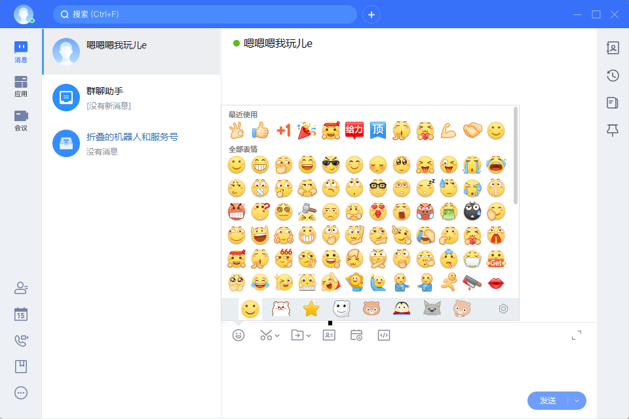Select the 群聊助手 conversation
This screenshot has height=419, width=629.
pos(132,98)
